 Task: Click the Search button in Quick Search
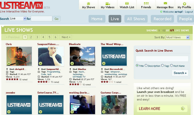[180, 73]
